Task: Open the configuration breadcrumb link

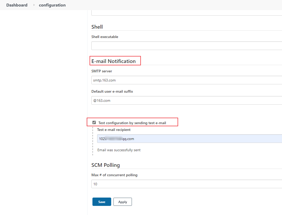Action: tap(52, 5)
